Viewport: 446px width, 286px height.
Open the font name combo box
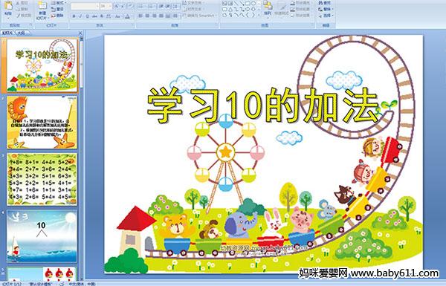tap(85, 6)
